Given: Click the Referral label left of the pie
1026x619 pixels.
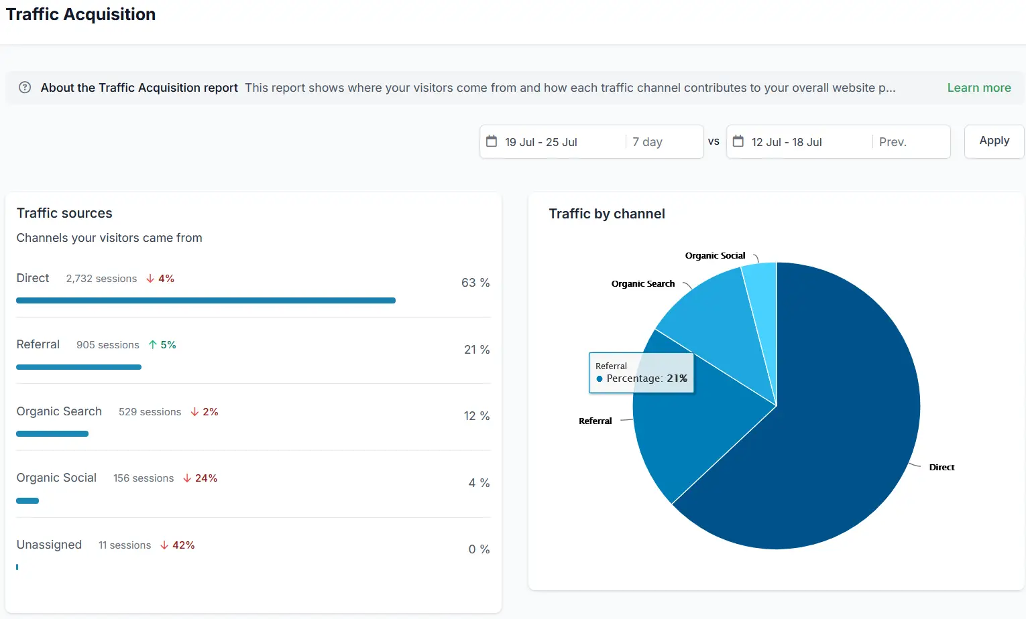Looking at the screenshot, I should 595,421.
